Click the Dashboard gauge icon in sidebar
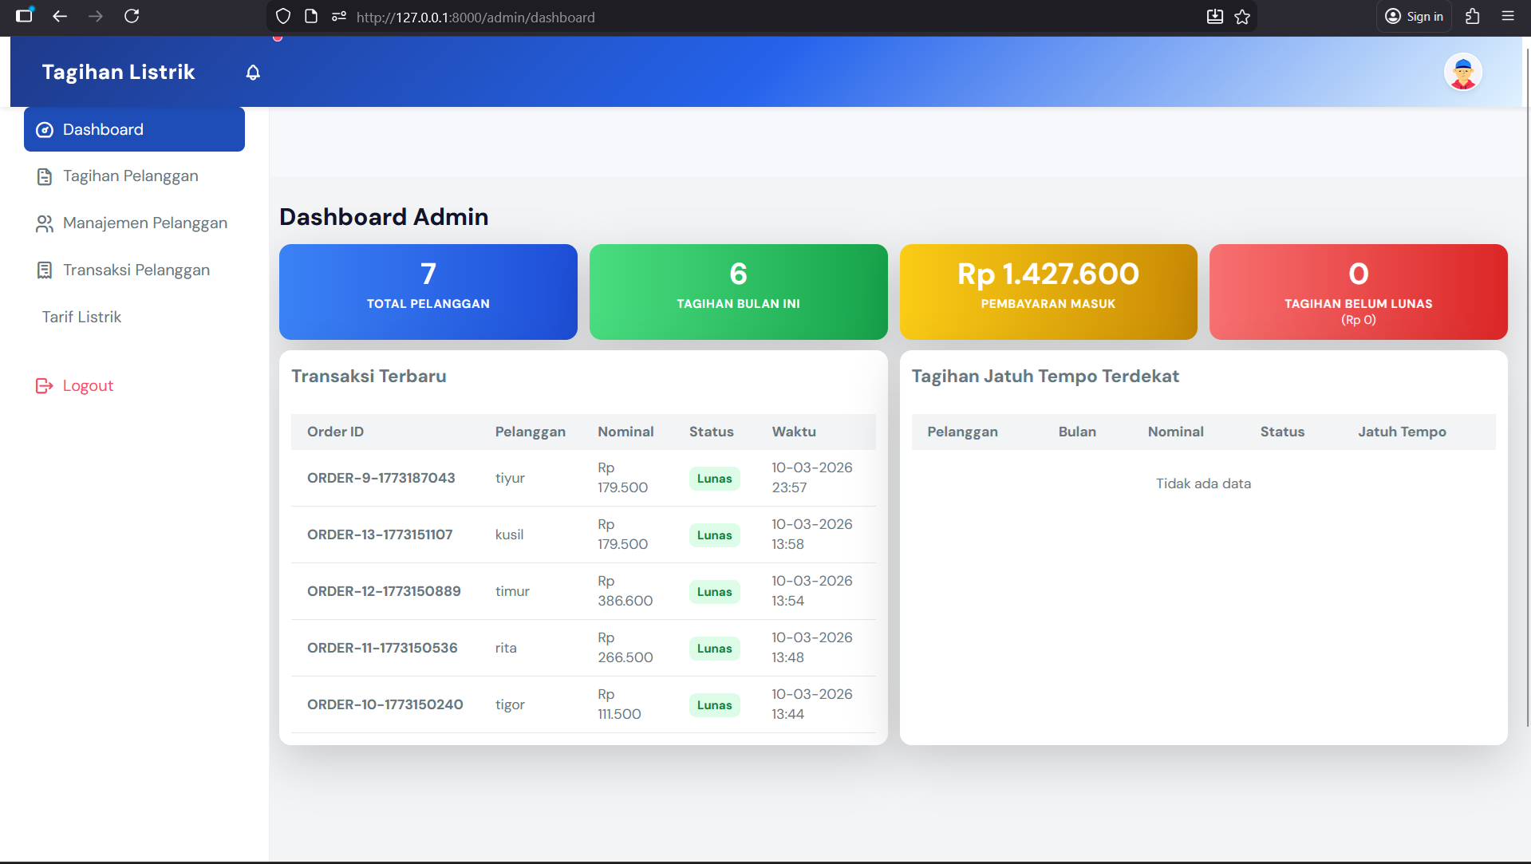Image resolution: width=1531 pixels, height=864 pixels. tap(45, 130)
